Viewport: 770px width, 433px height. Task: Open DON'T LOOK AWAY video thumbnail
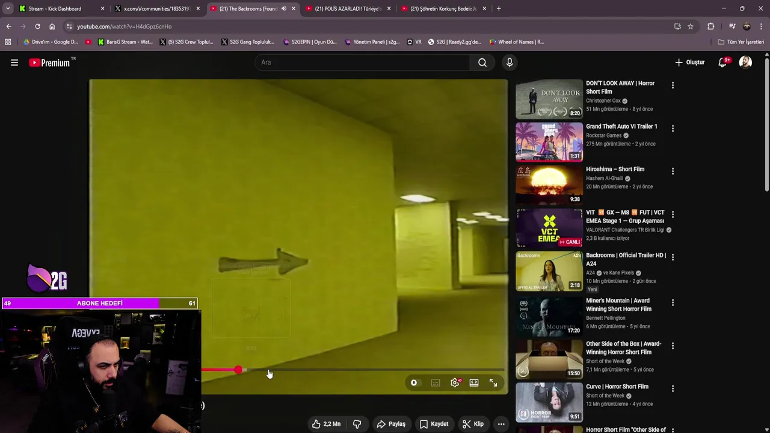point(549,99)
